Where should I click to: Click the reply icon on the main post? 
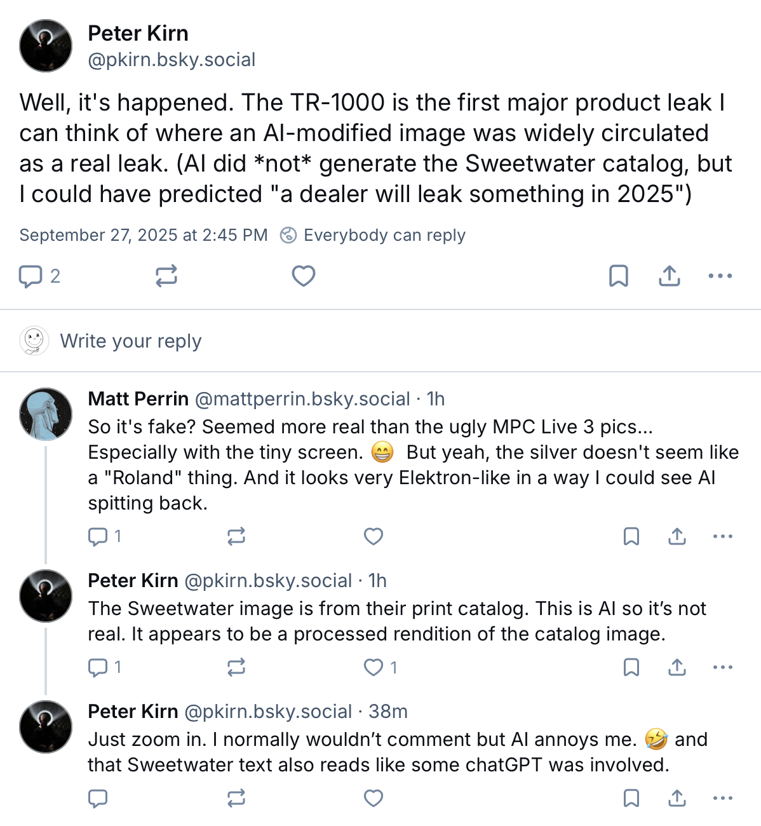tap(30, 276)
